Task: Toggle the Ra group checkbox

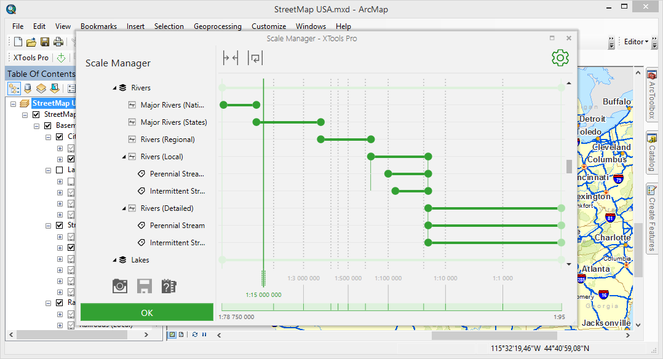Action: [x=60, y=303]
